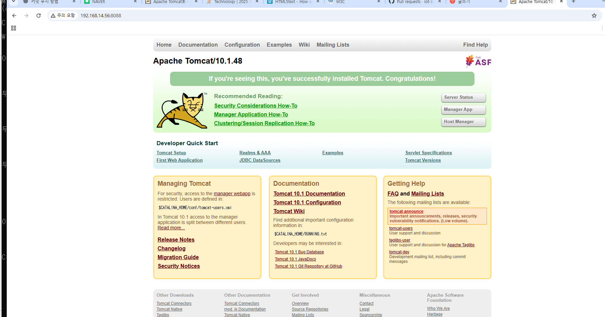Open the Changelog link
The width and height of the screenshot is (605, 317).
pyautogui.click(x=171, y=248)
